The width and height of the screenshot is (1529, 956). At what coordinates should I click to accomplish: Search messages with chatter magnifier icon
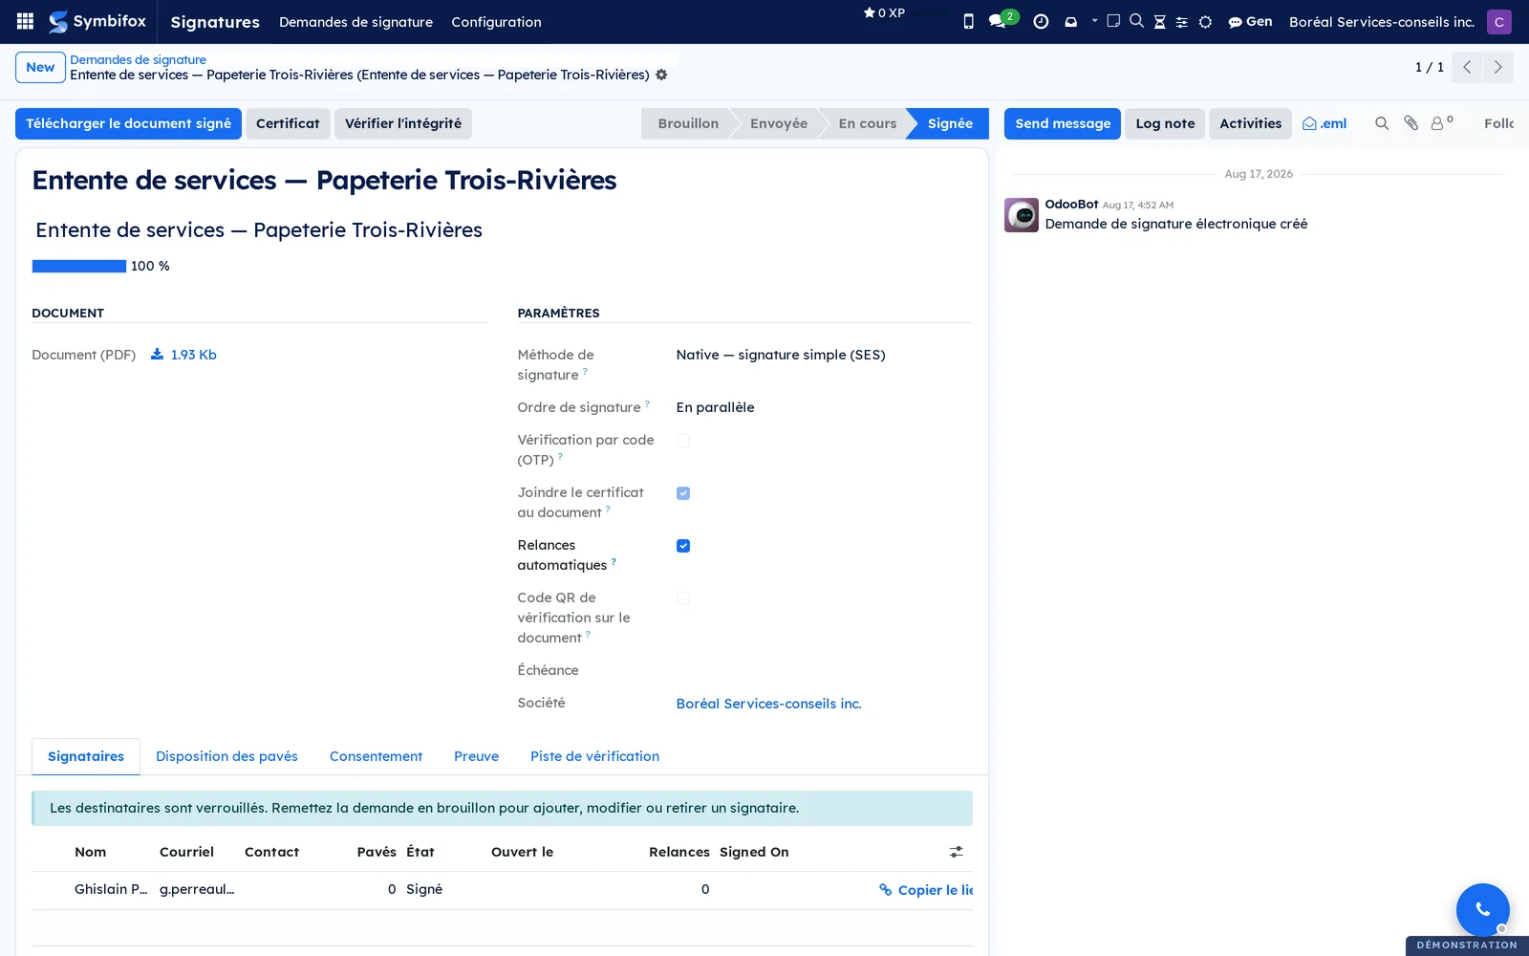(1382, 123)
